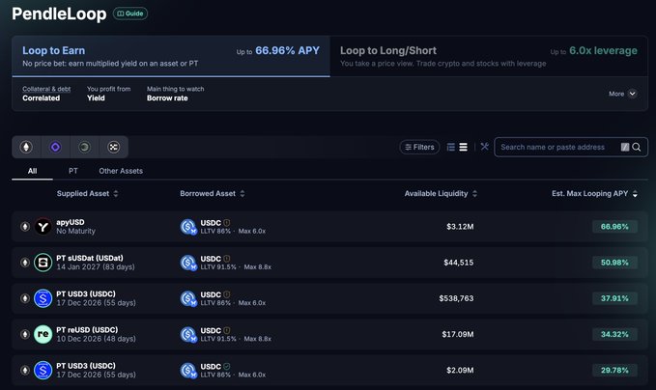Click the 66.96% APY headline text
The width and height of the screenshot is (656, 390).
point(287,50)
